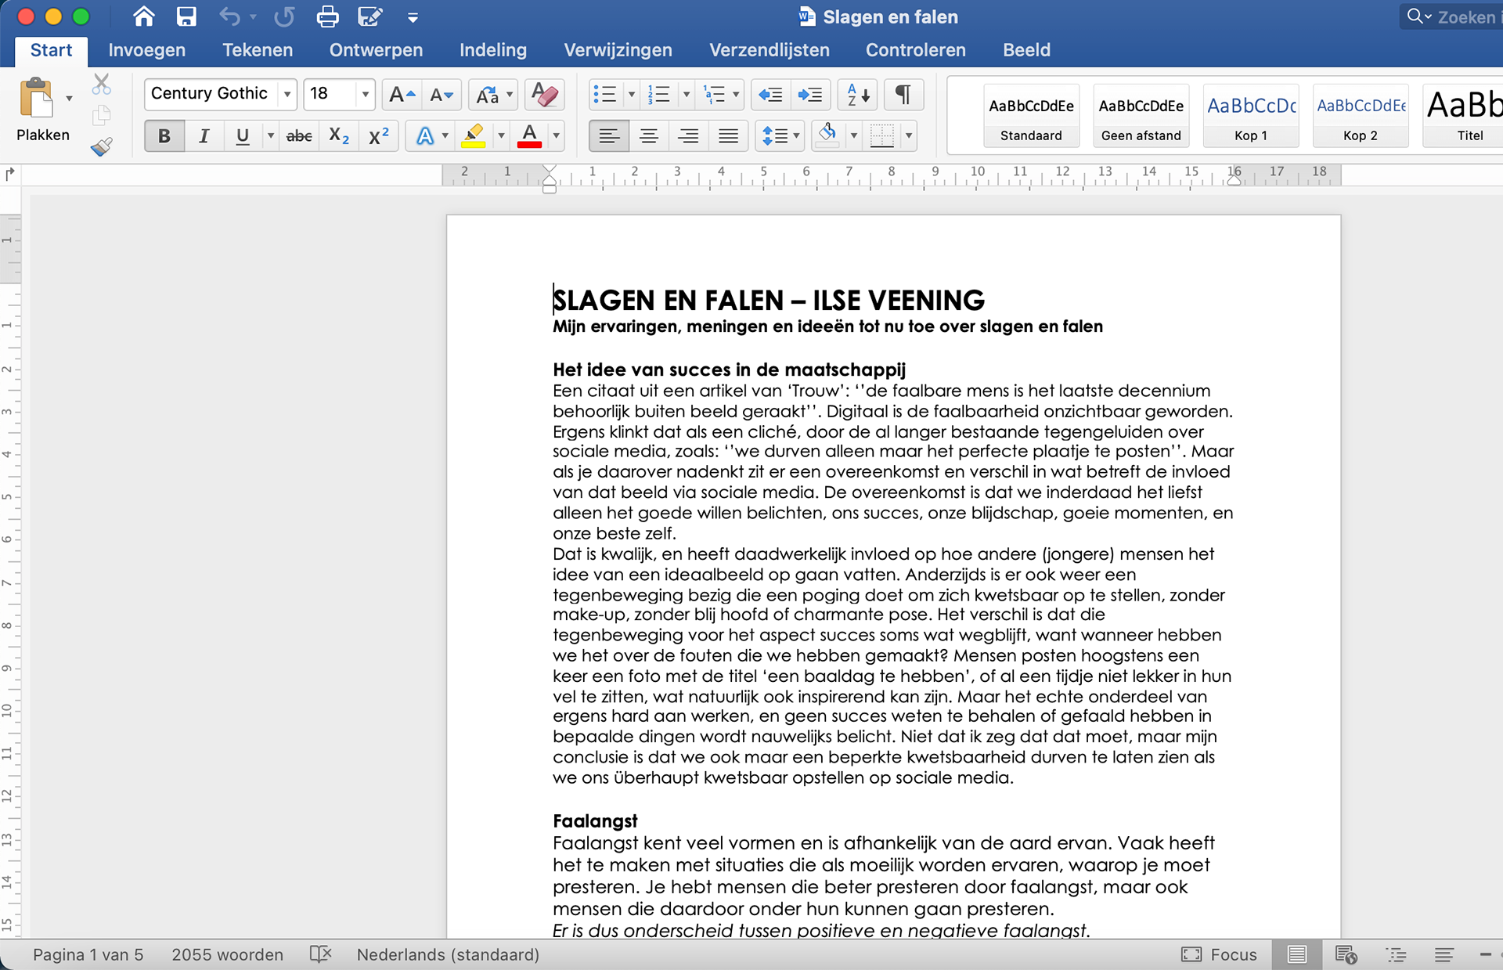The image size is (1503, 970).
Task: Toggle Bold formatting button
Action: [x=164, y=135]
